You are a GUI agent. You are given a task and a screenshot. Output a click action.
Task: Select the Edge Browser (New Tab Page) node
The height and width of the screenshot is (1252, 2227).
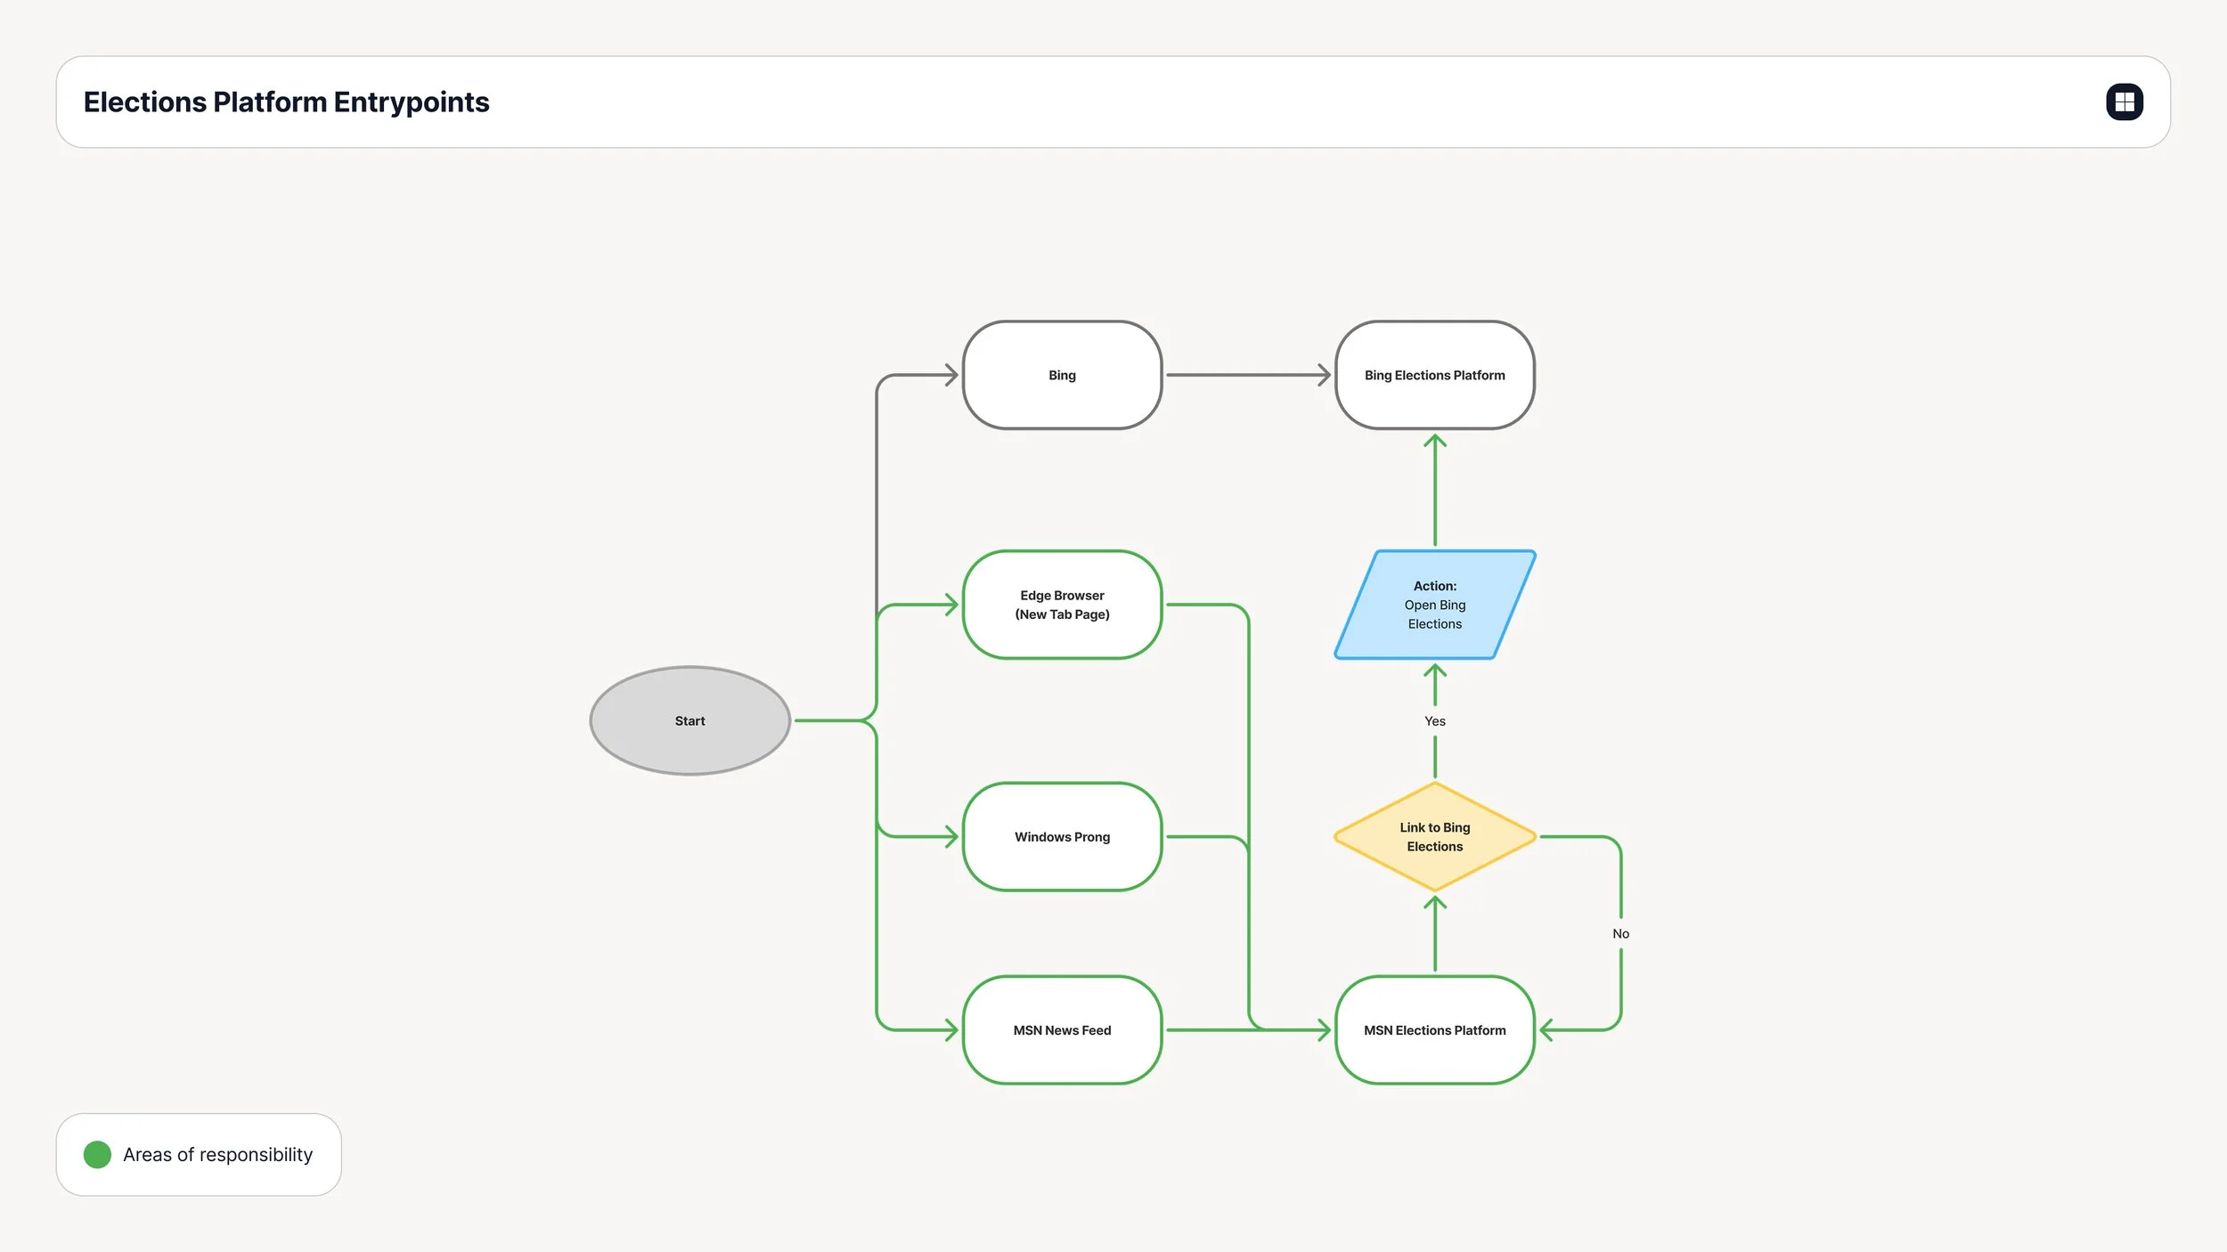pos(1062,605)
